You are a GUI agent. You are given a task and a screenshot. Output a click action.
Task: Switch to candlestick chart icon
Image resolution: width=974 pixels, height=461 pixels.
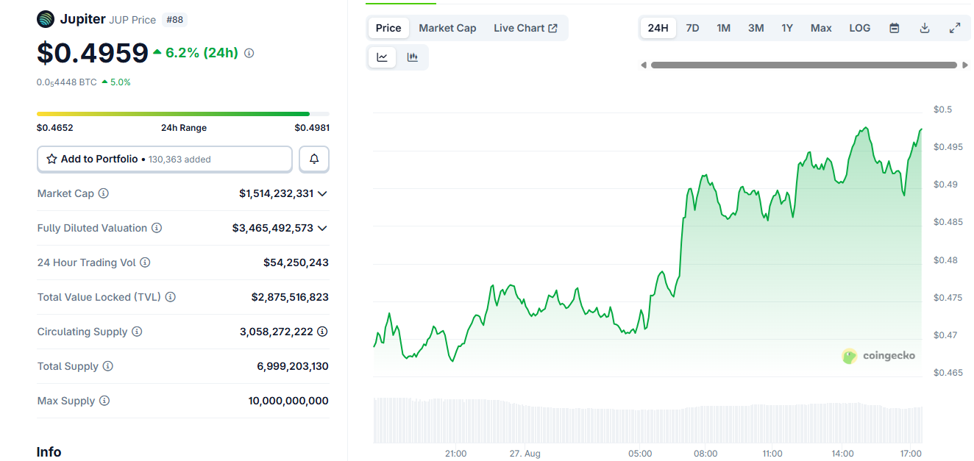click(413, 57)
